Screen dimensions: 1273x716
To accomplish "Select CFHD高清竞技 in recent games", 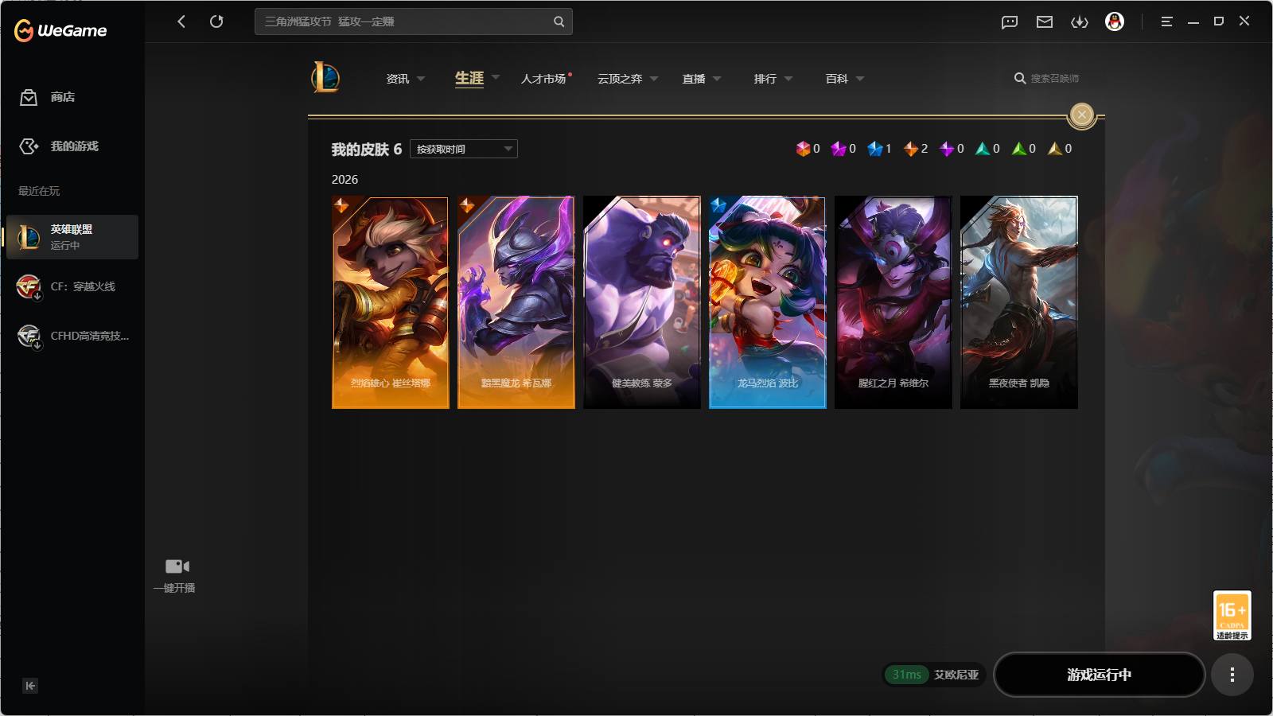I will [72, 336].
